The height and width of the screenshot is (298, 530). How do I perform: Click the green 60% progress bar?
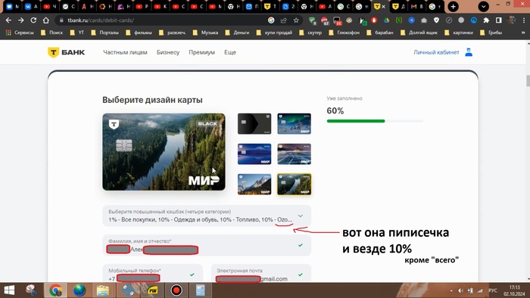(356, 121)
